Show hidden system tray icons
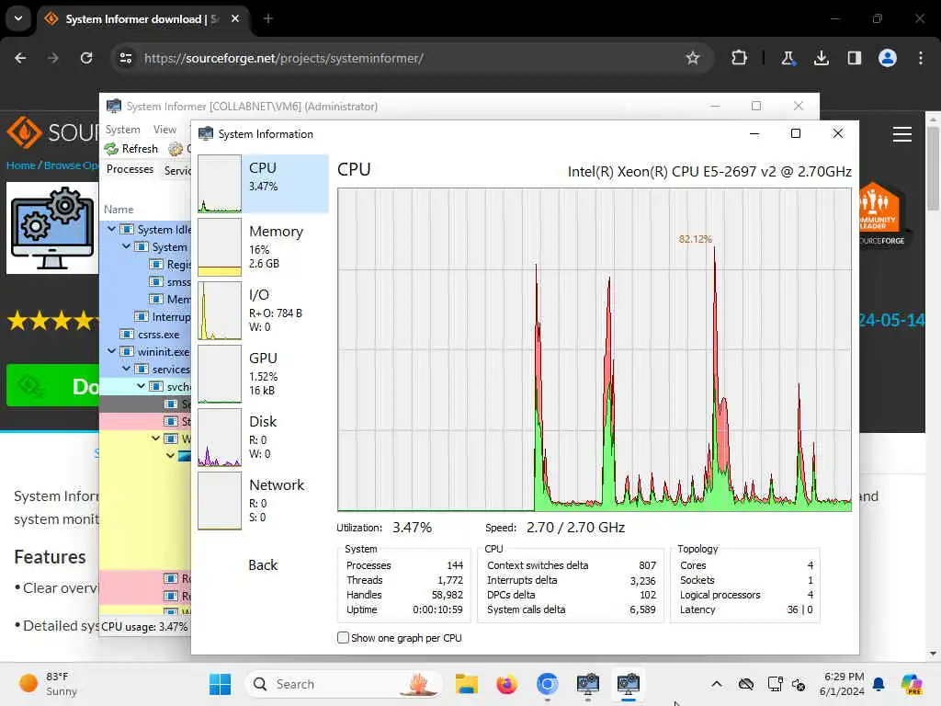Viewport: 941px width, 706px height. click(717, 684)
